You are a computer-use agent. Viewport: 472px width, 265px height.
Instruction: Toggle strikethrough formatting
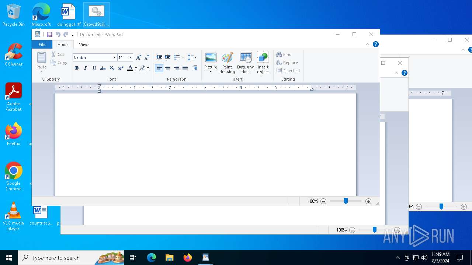[103, 68]
